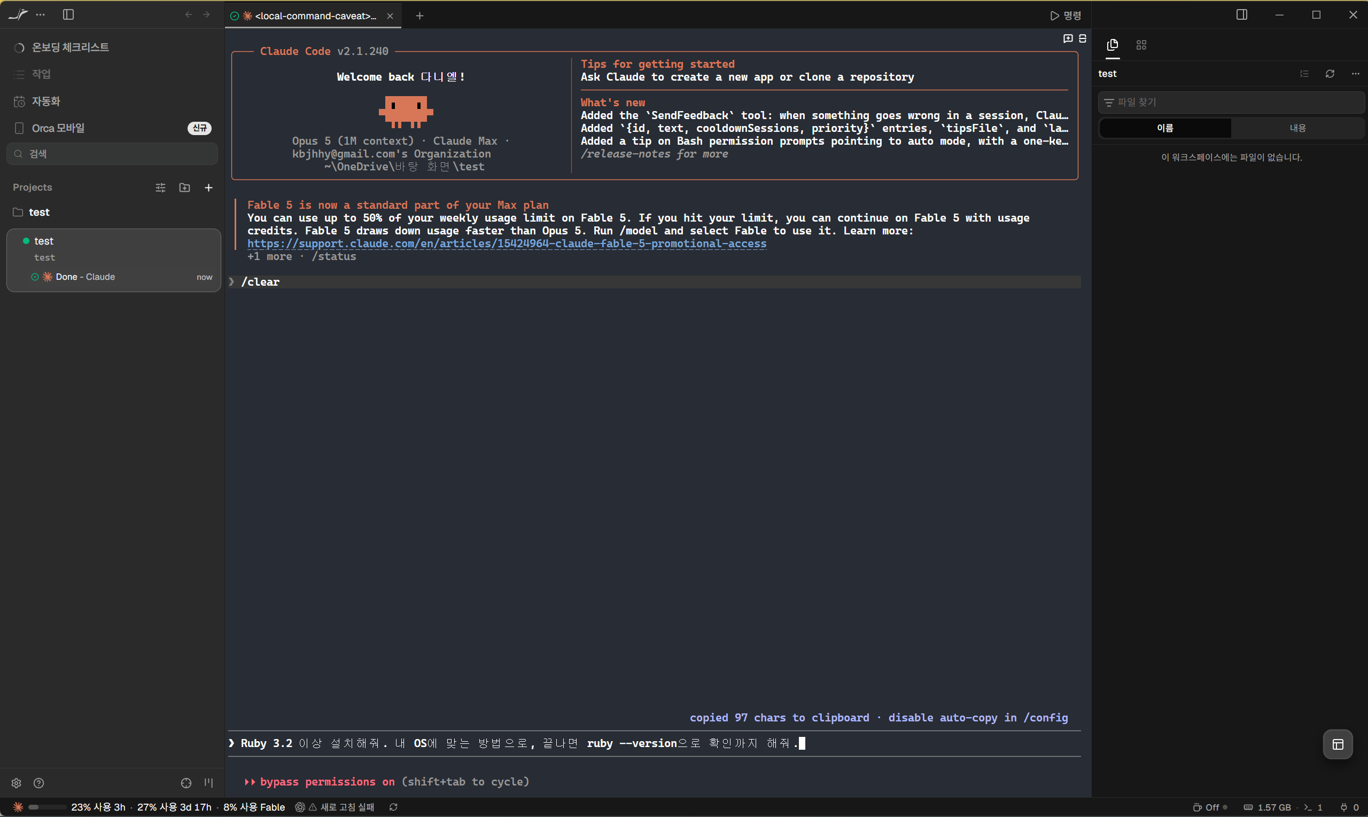Toggle the right sidebar panel icon
Image resolution: width=1368 pixels, height=817 pixels.
1242,15
